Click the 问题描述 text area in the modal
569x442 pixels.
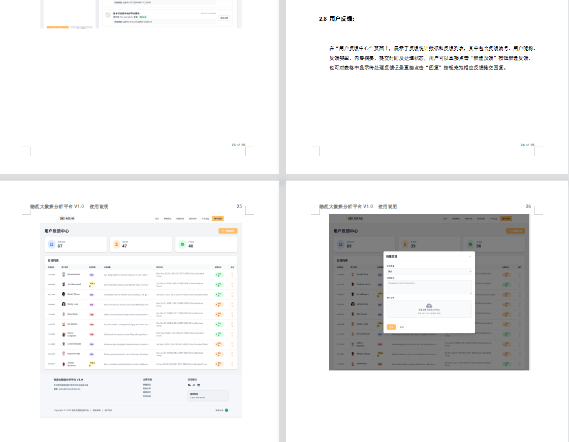(429, 287)
